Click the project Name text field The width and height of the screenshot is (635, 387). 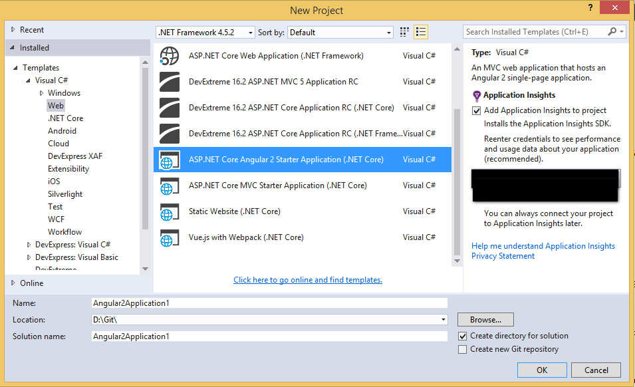click(269, 303)
